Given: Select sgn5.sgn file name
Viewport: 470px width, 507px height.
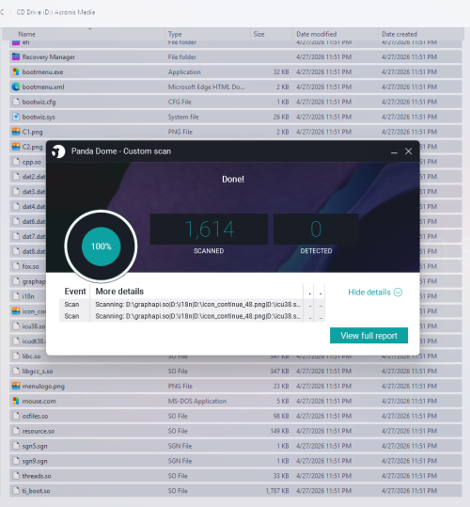Looking at the screenshot, I should pos(35,446).
